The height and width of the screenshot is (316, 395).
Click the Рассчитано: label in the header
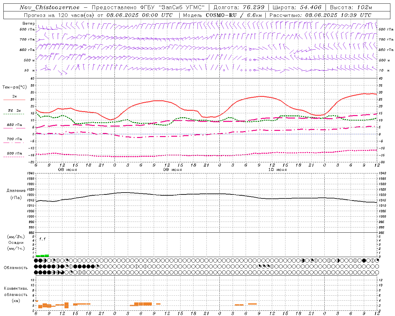tap(286, 15)
